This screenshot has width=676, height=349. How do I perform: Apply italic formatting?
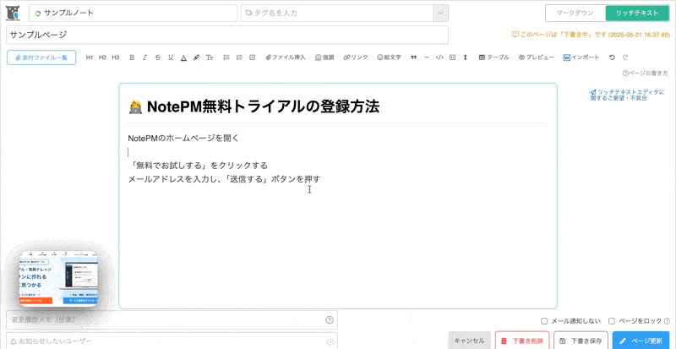click(x=144, y=57)
